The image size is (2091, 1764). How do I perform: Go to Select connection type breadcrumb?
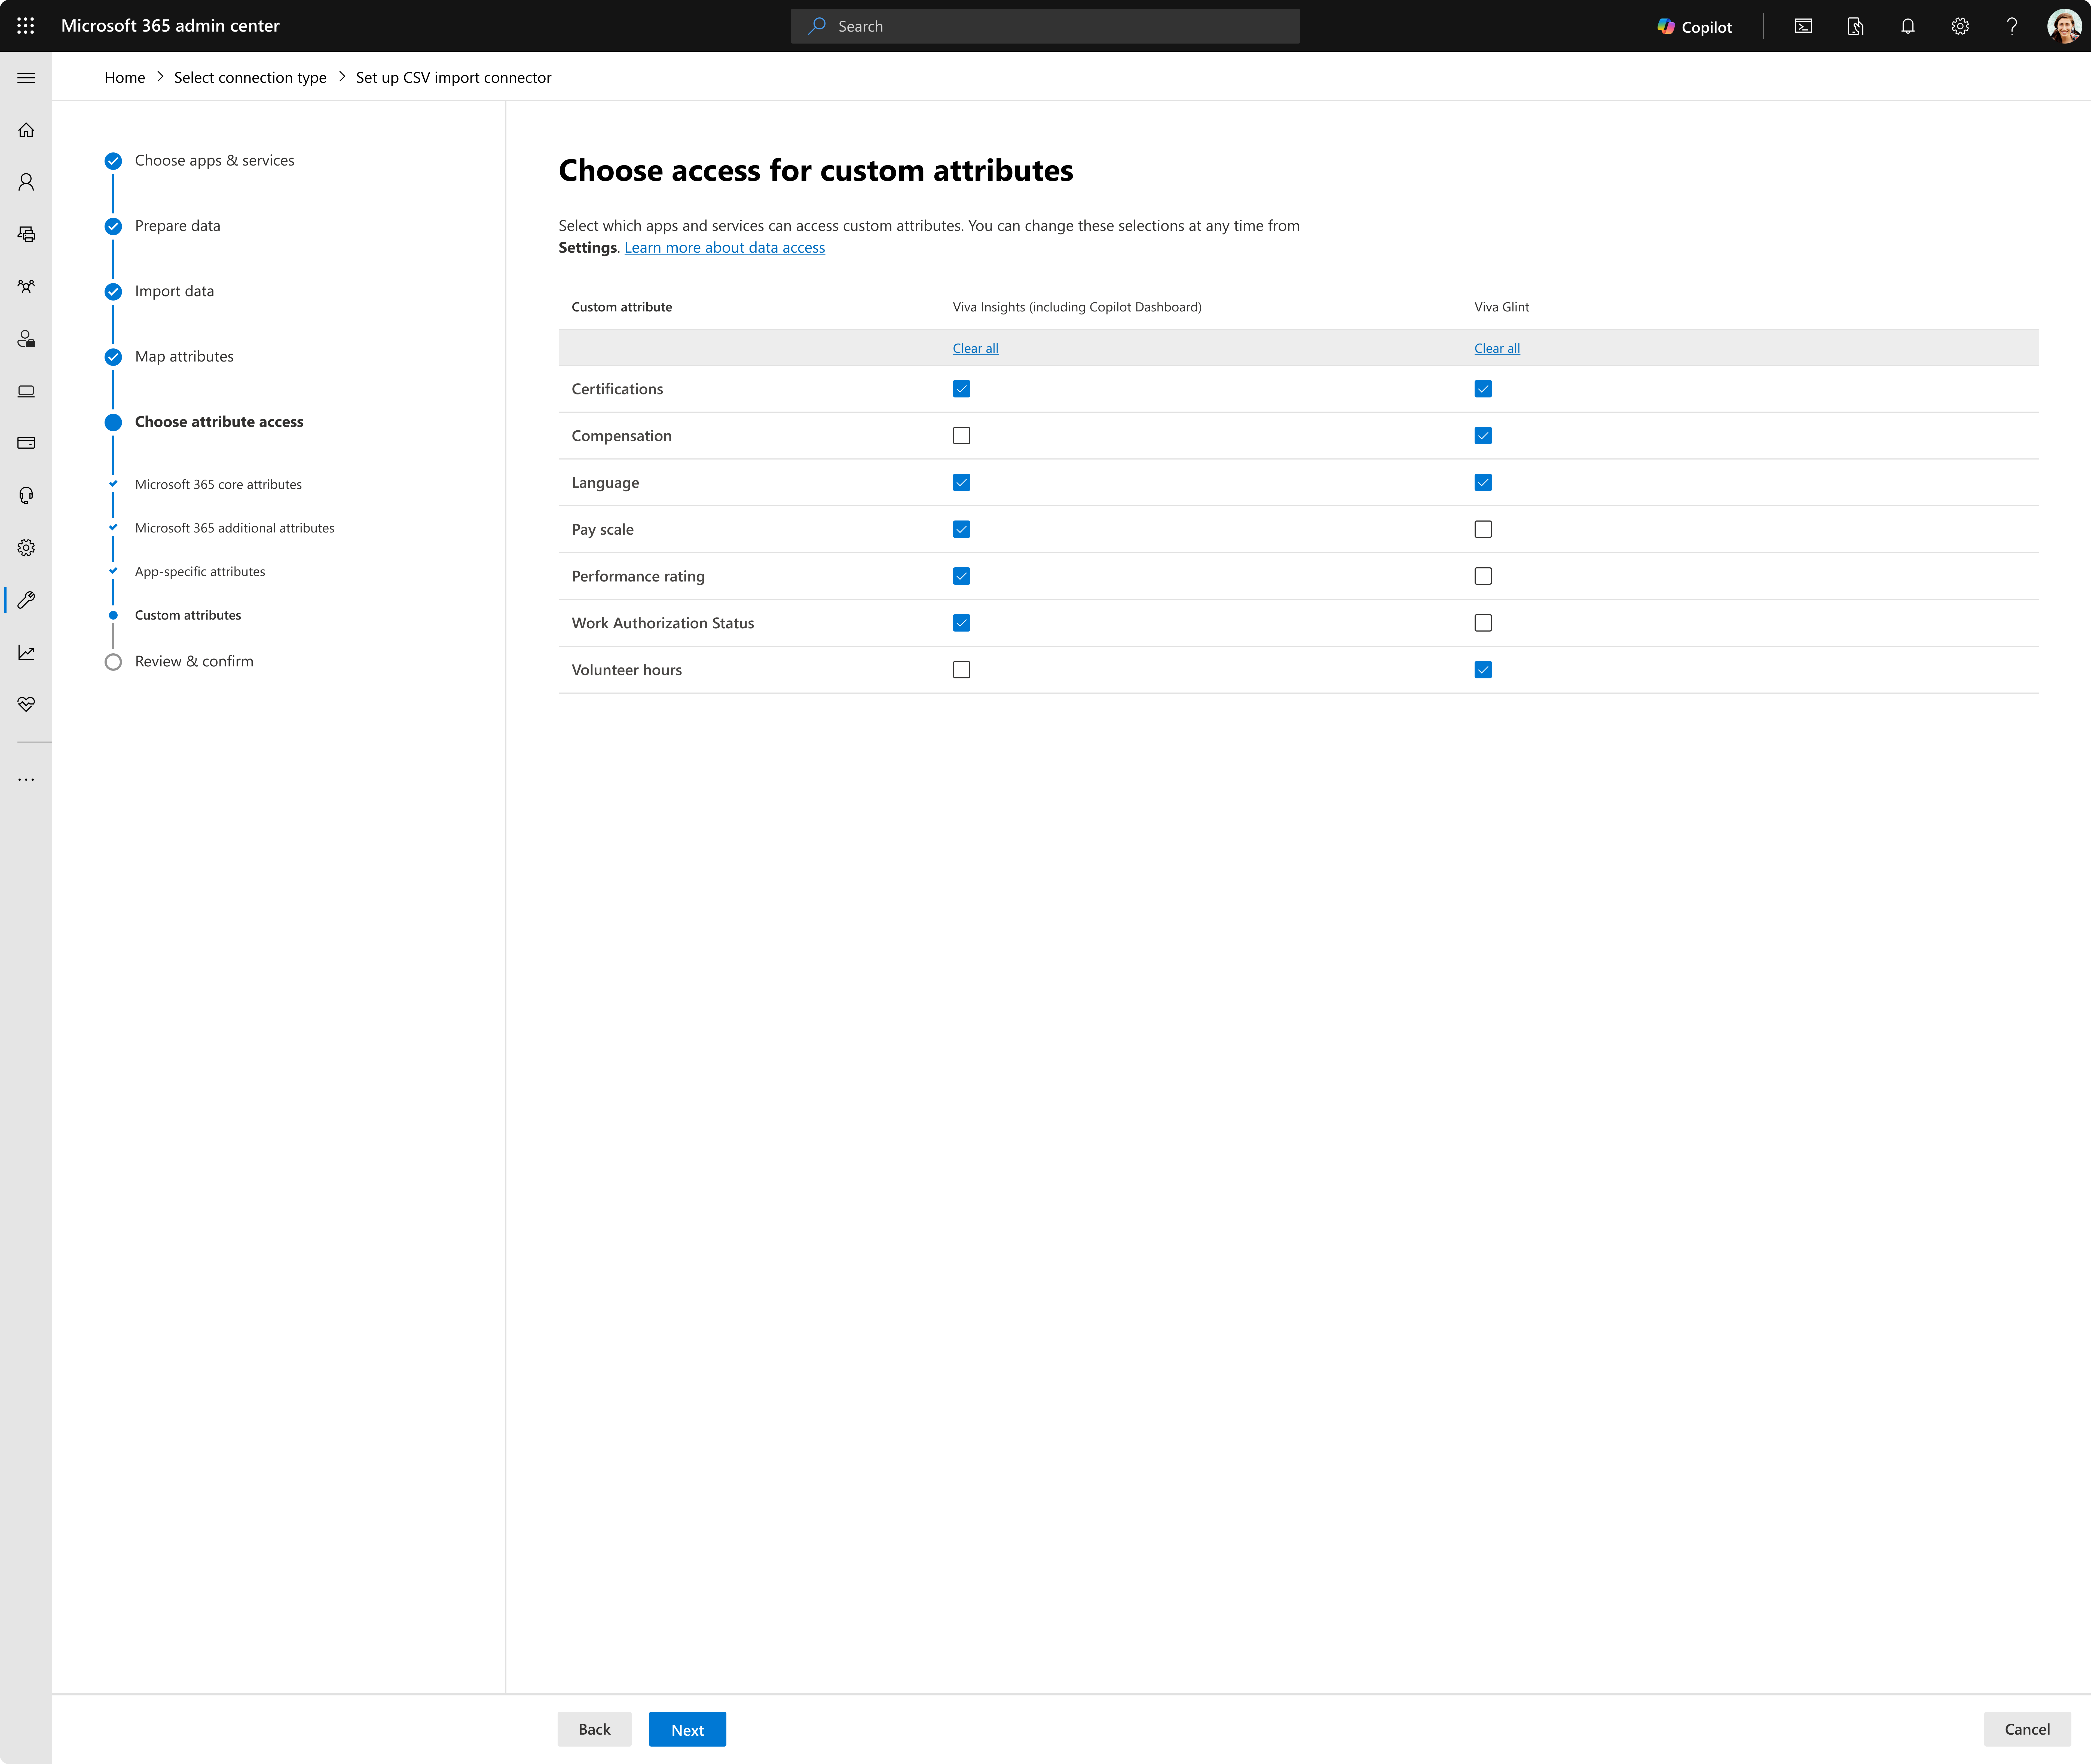[250, 78]
